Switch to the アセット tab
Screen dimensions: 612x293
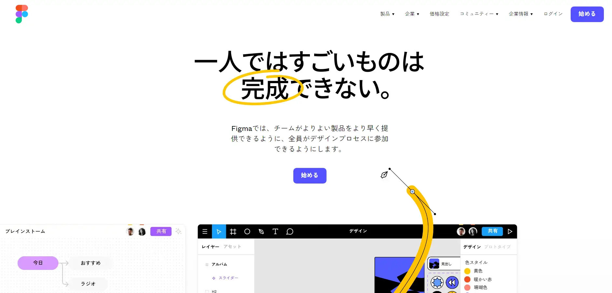232,247
